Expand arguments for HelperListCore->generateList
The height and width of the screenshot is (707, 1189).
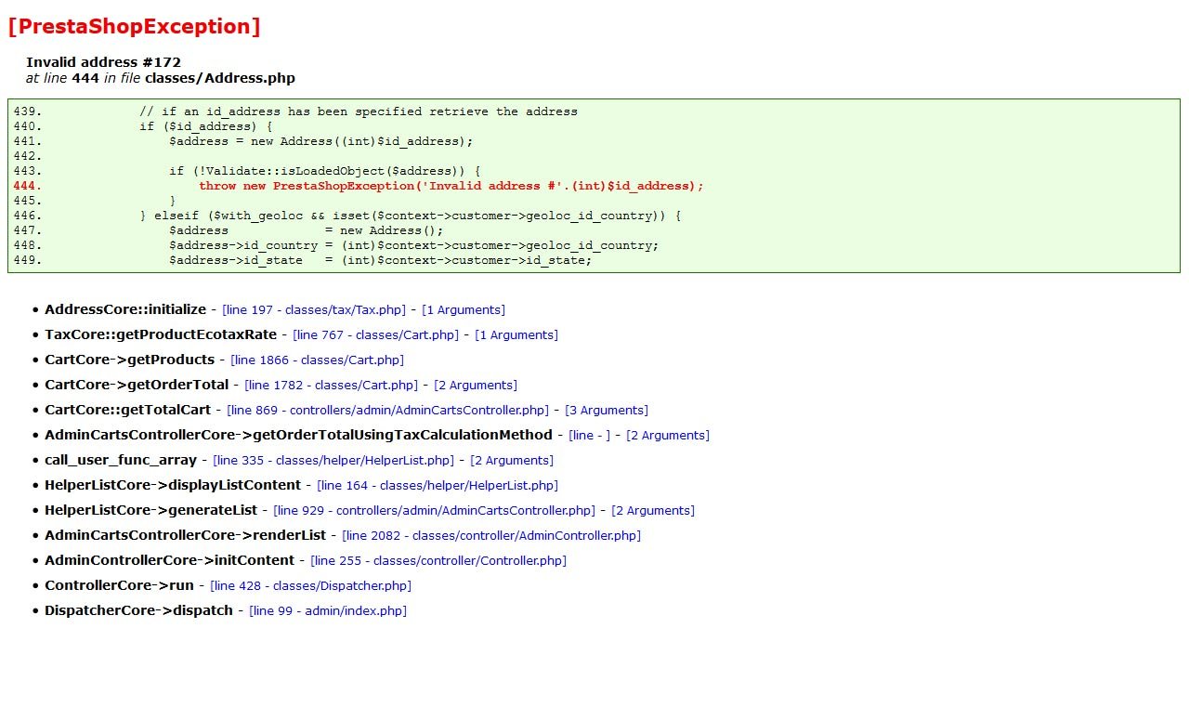click(653, 511)
